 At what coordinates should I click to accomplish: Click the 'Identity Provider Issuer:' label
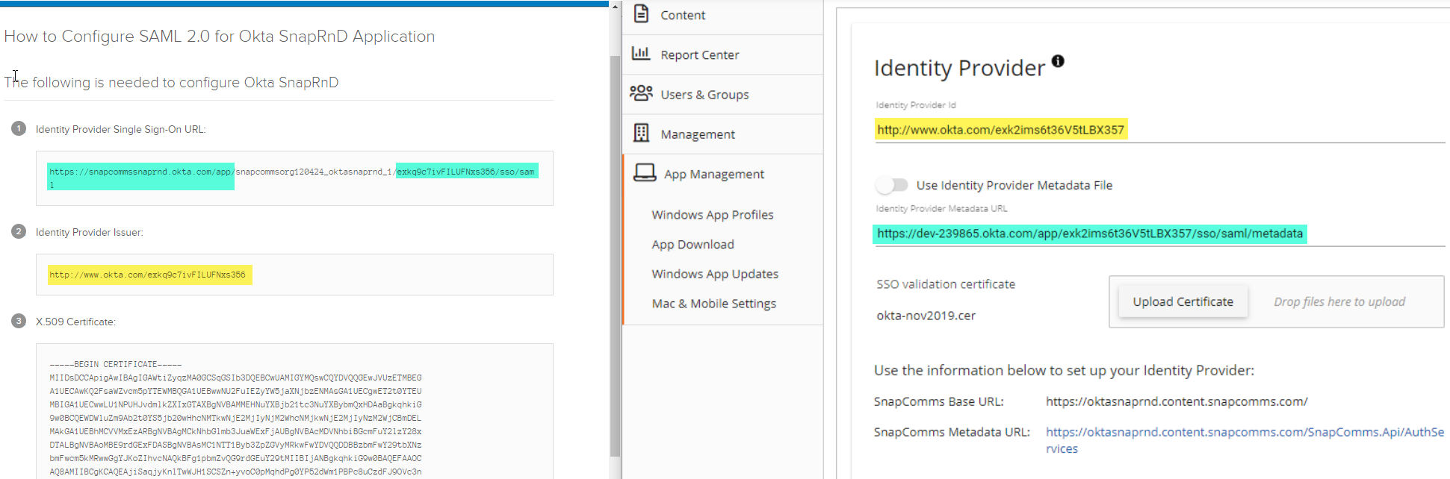point(90,232)
